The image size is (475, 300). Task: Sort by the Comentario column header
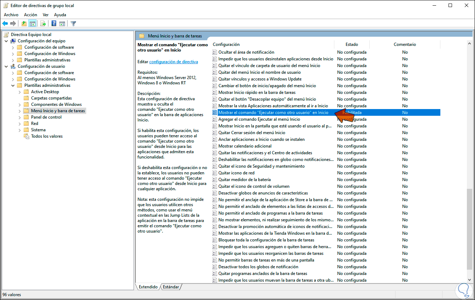[x=405, y=44]
